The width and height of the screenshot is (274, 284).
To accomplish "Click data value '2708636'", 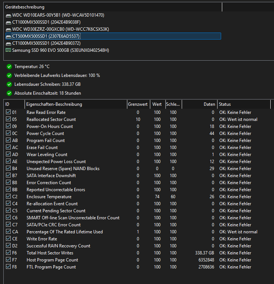I will (x=206, y=267).
